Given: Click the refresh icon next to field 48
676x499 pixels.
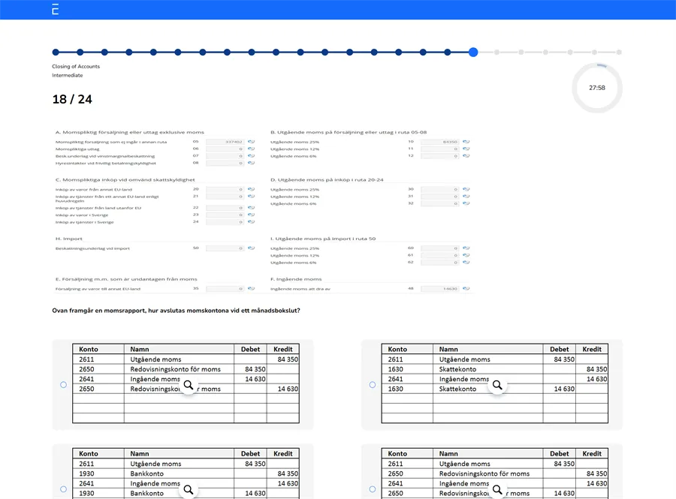Looking at the screenshot, I should (466, 288).
